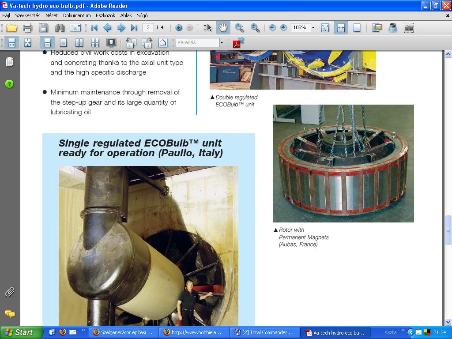Go back to the previous view
Viewport: 452px width, 339px height.
click(179, 28)
